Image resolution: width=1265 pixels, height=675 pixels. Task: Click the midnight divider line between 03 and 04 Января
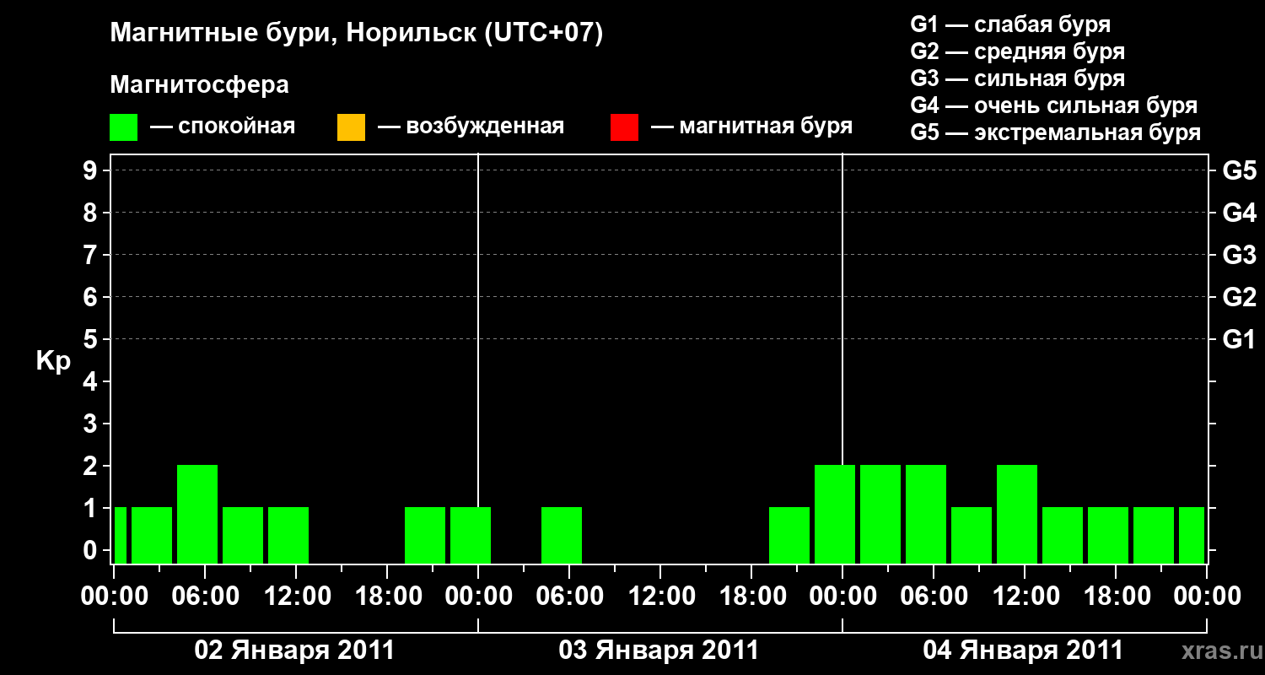842,359
